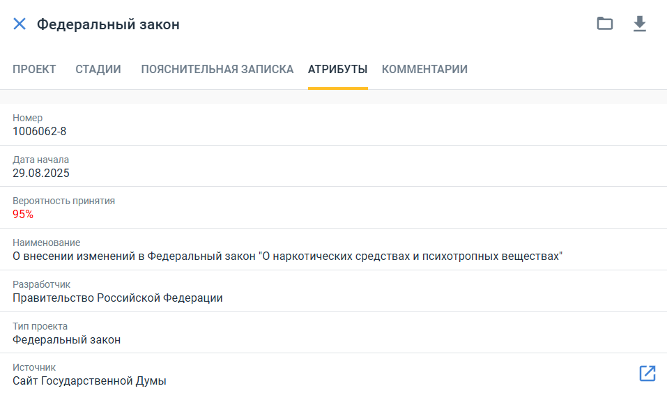The height and width of the screenshot is (393, 667).
Task: Open the КОММЕНТАРИИ tab
Action: tap(424, 69)
